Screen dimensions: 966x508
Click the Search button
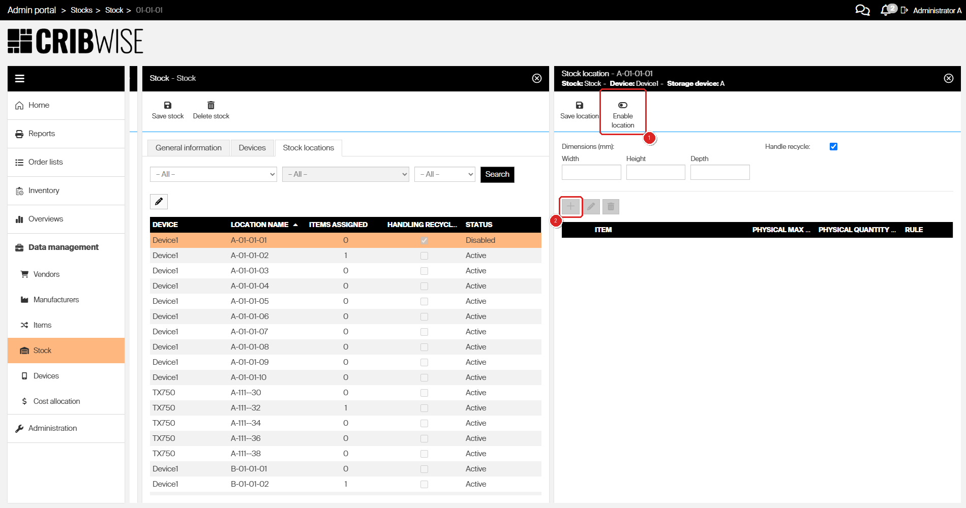click(497, 174)
